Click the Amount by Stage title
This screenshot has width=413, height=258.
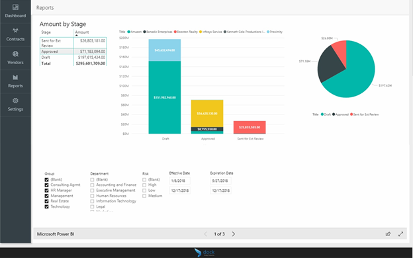coord(63,24)
